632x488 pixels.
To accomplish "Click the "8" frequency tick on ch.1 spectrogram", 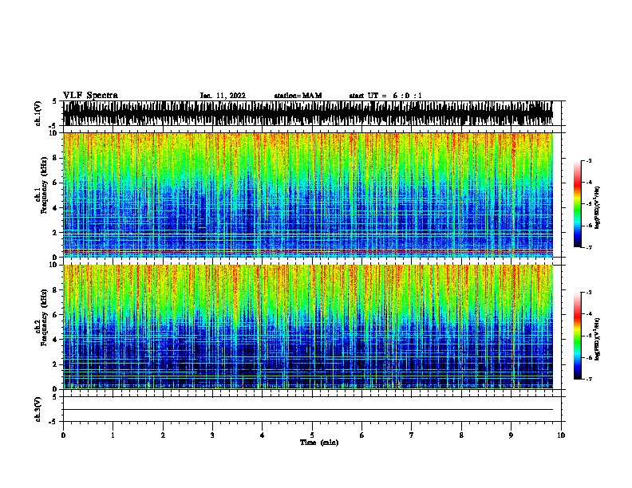I will (x=56, y=158).
